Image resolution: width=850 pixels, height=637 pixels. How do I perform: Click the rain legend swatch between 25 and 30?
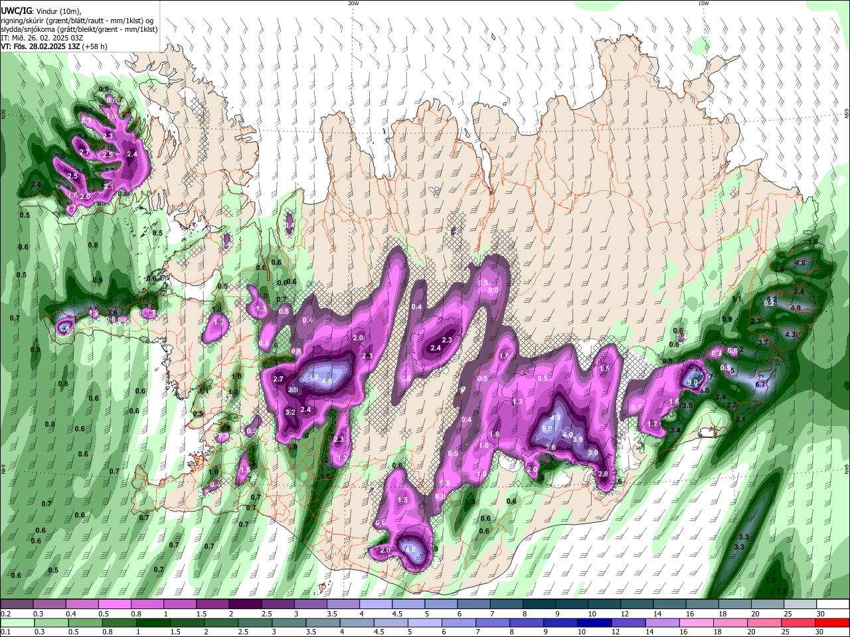point(798,622)
